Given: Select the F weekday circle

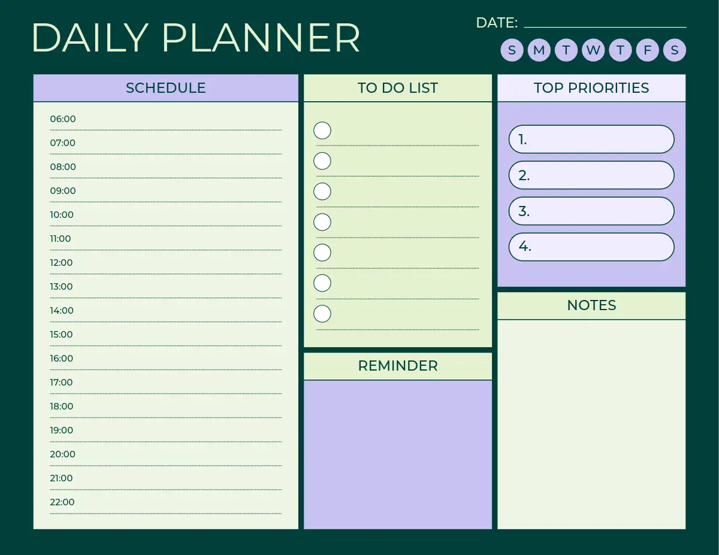Looking at the screenshot, I should click(x=647, y=50).
